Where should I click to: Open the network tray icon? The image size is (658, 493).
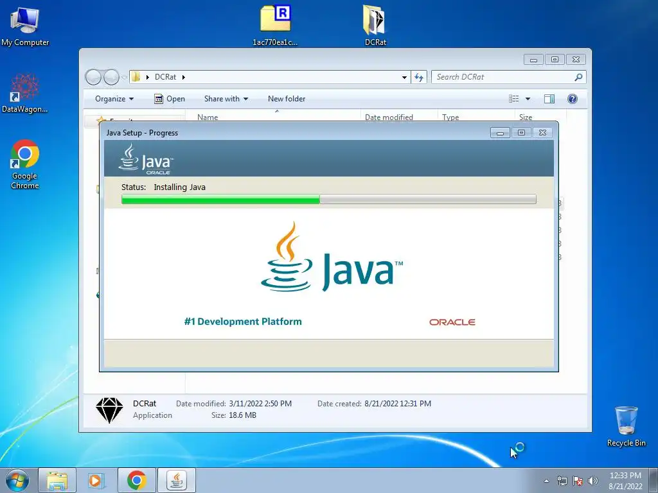click(x=562, y=481)
